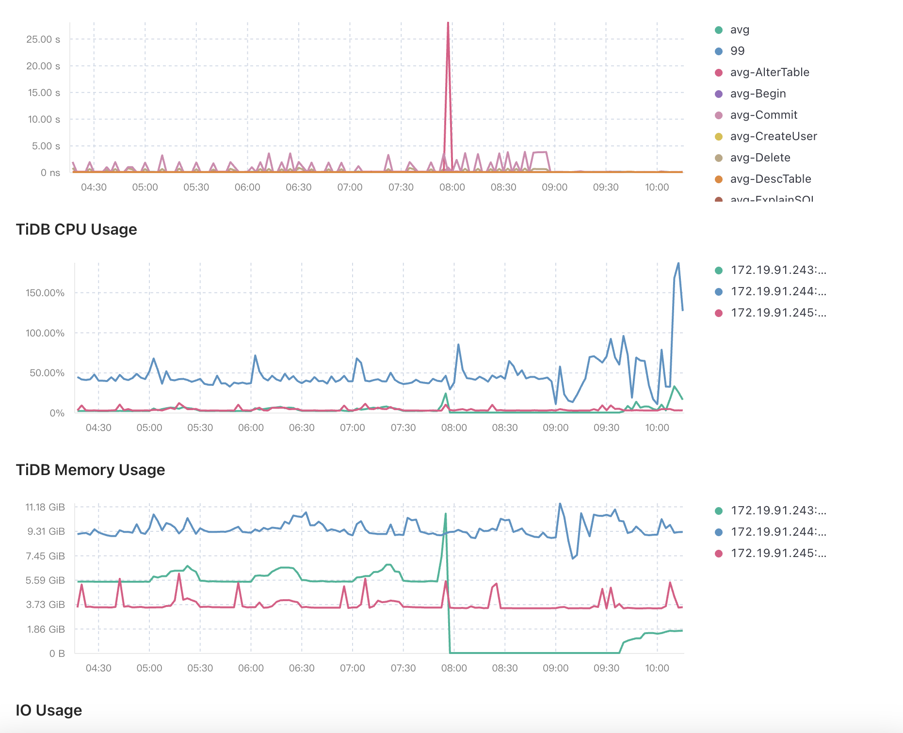This screenshot has width=903, height=733.
Task: Select the avg-Delete legend item
Action: [760, 158]
